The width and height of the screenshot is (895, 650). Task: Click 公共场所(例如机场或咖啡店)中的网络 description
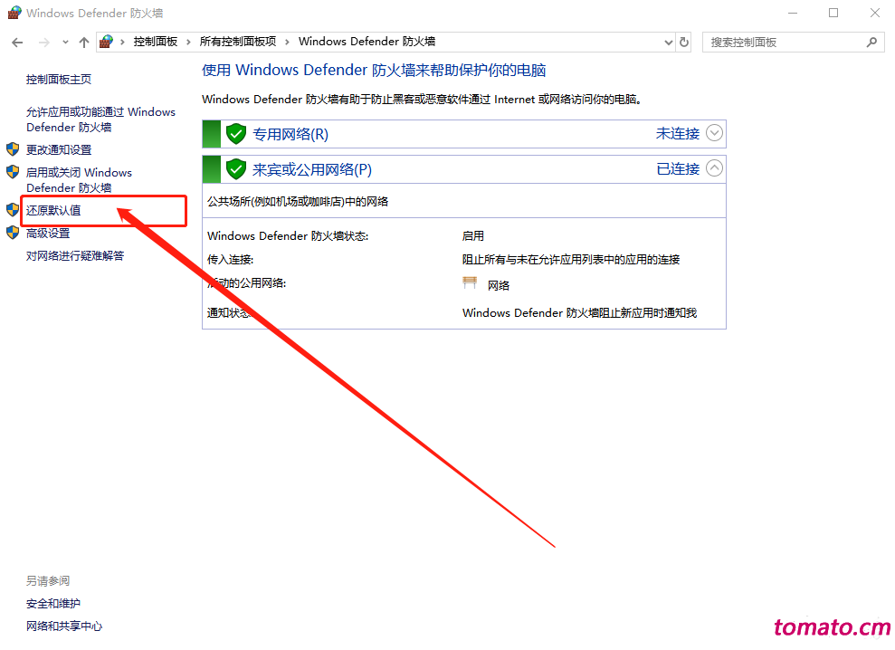pyautogui.click(x=298, y=202)
